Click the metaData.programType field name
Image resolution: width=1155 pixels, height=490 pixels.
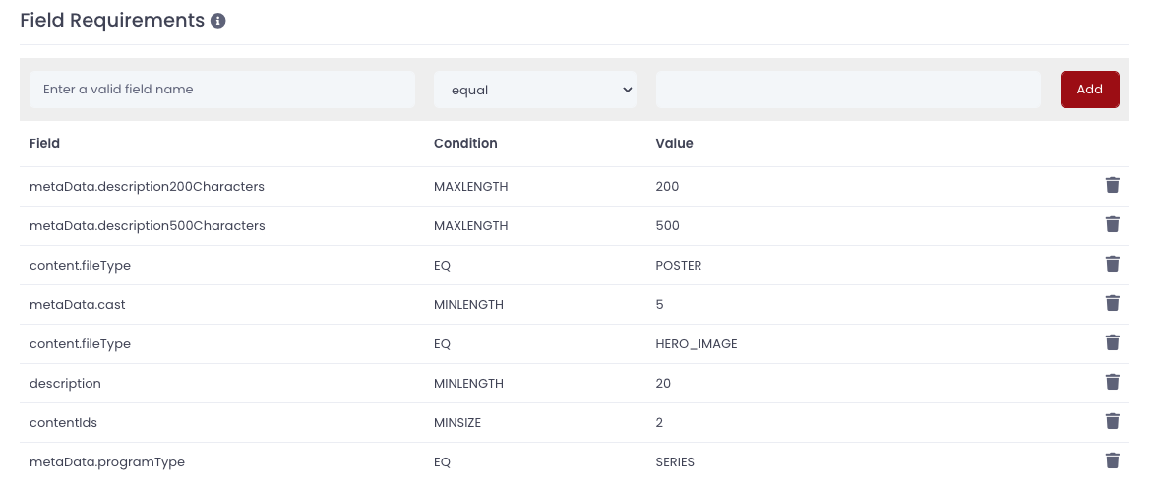107,462
